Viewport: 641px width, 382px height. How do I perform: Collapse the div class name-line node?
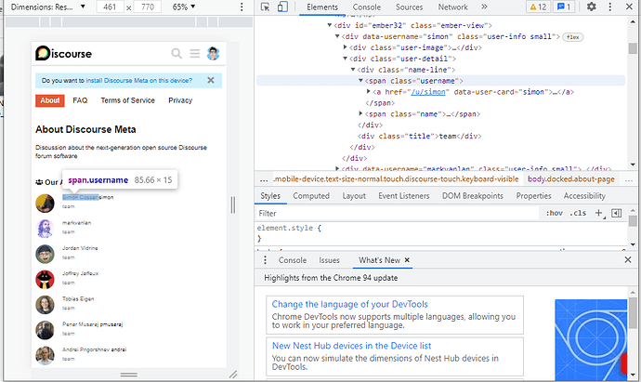[353, 70]
